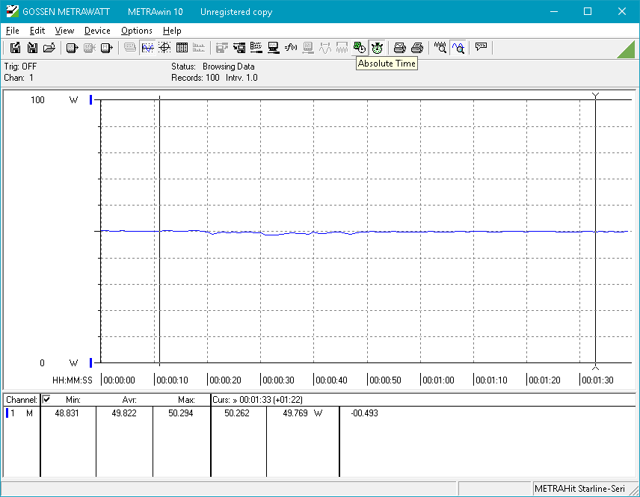This screenshot has height=497, width=640.
Task: Open the monitor display settings icon
Action: (274, 48)
